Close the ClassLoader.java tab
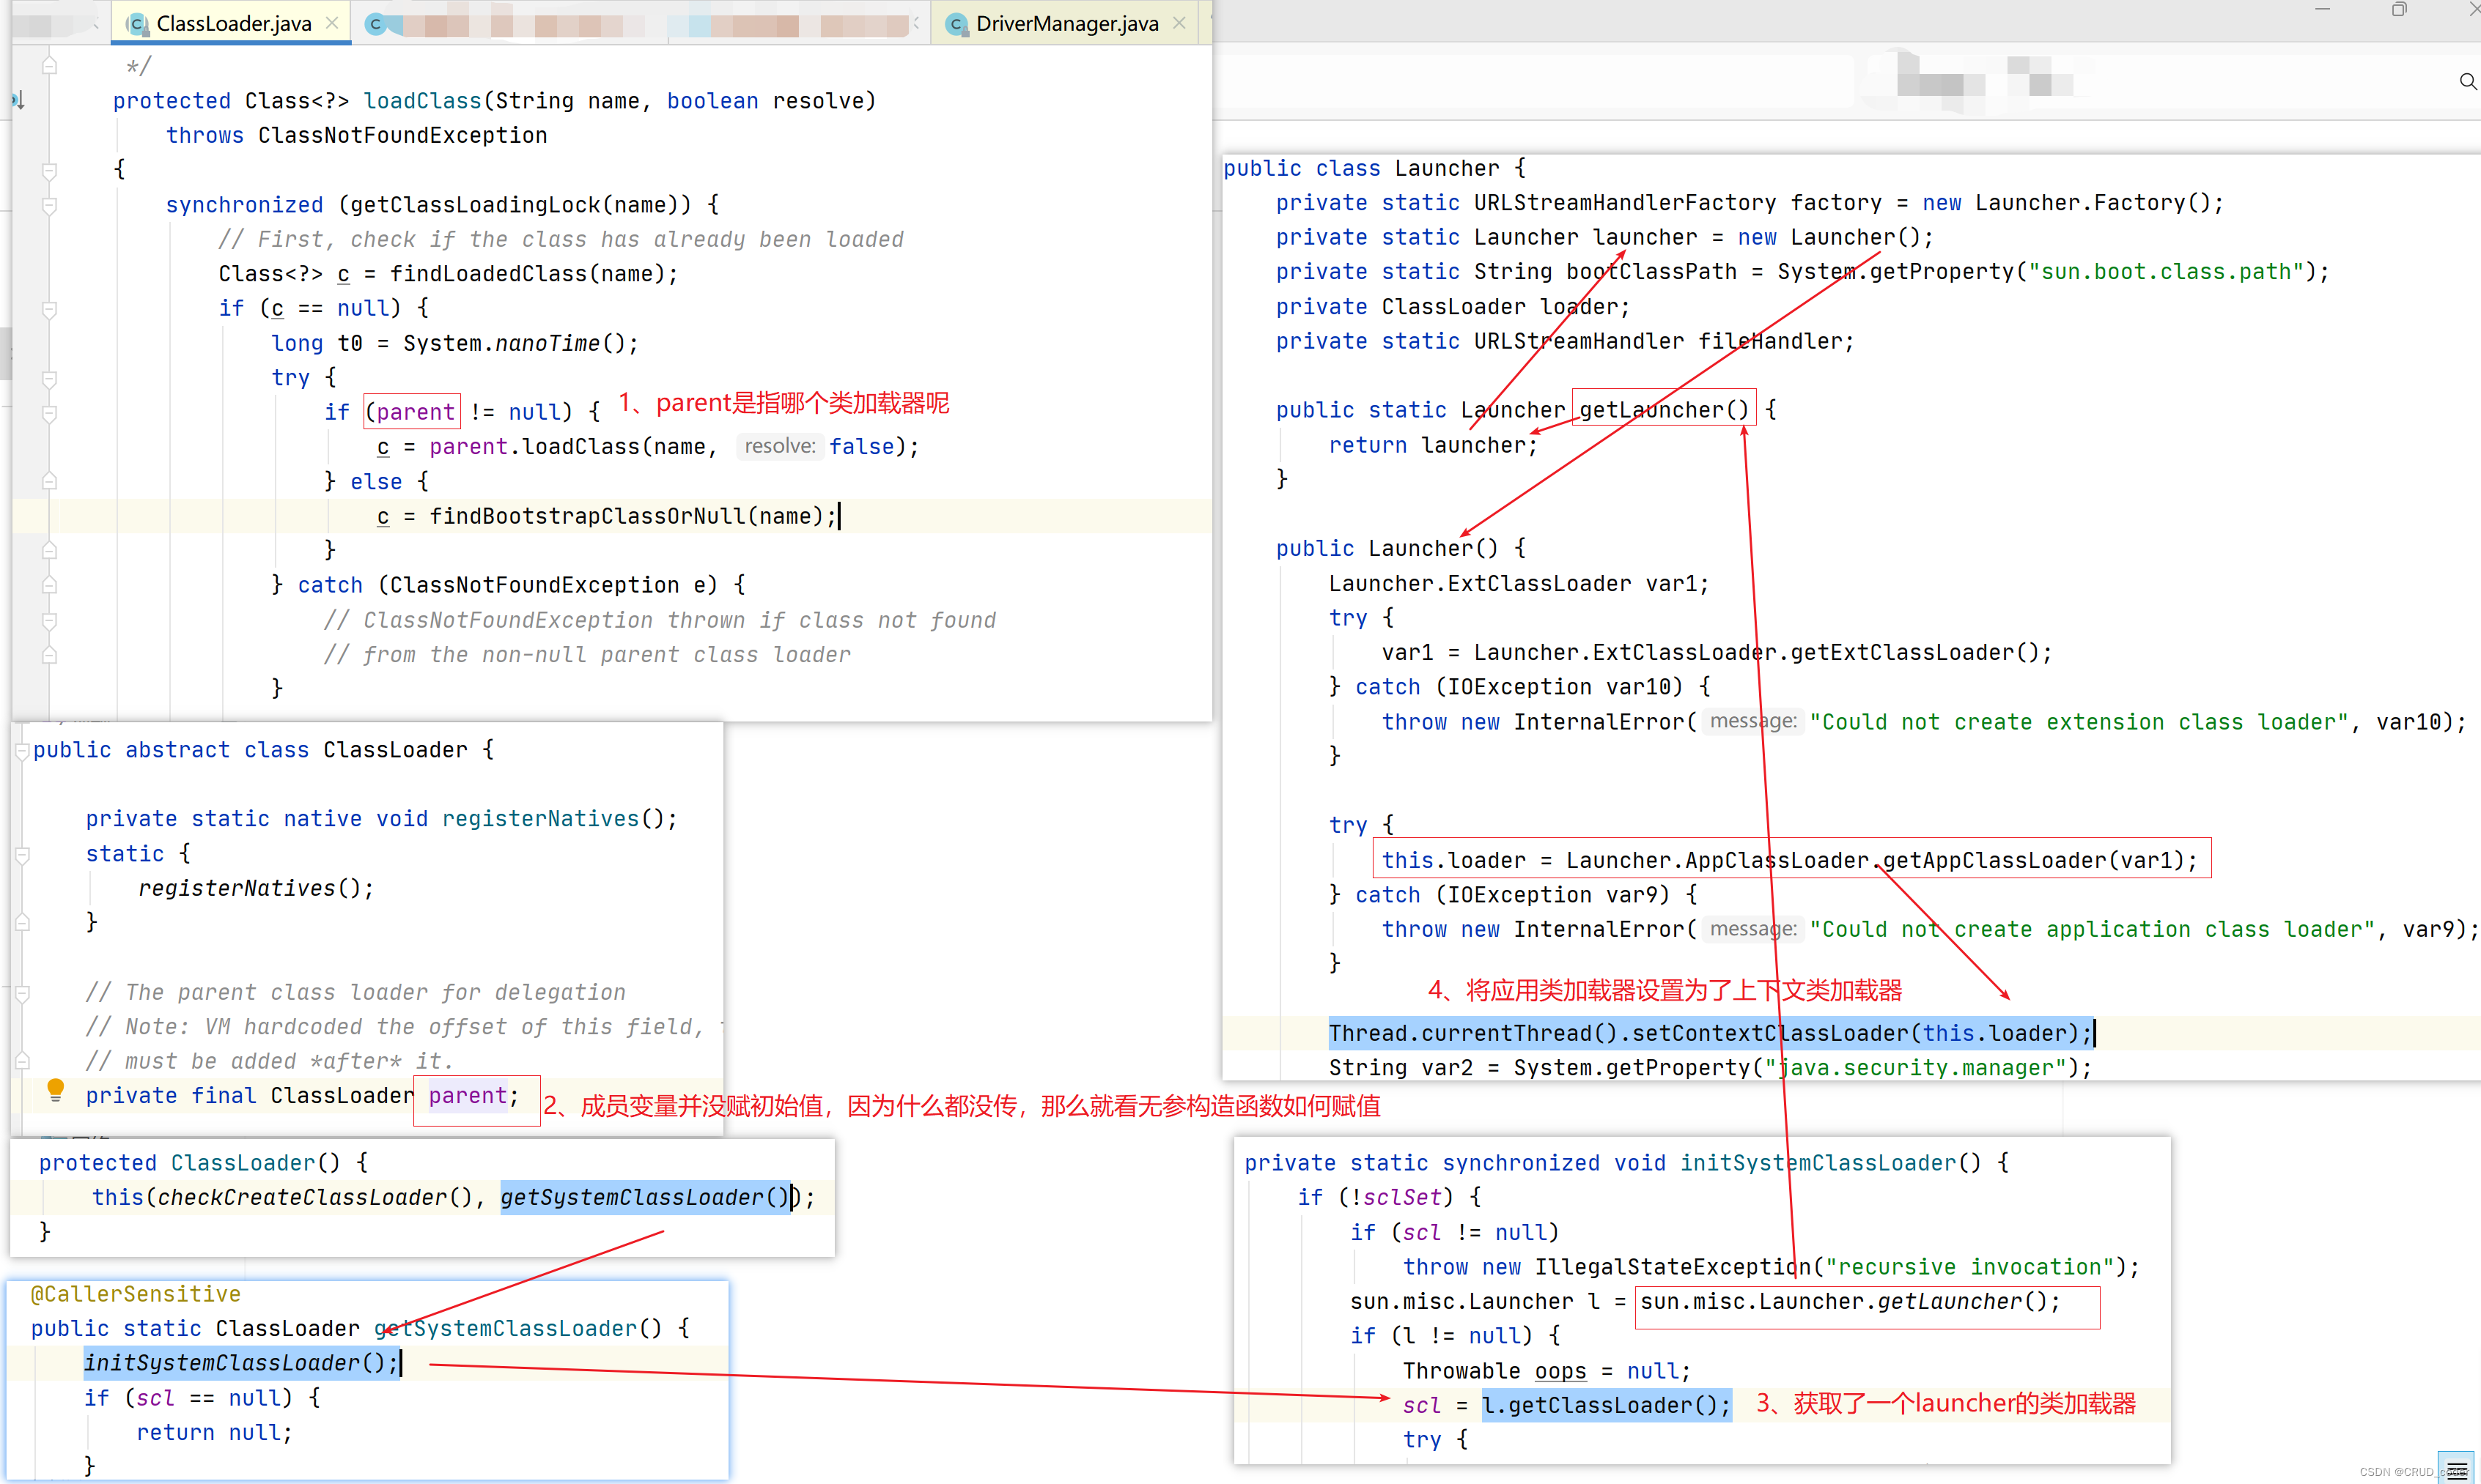 click(x=332, y=23)
